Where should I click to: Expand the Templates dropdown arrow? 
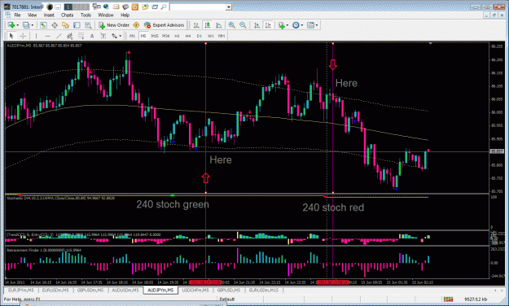click(317, 25)
